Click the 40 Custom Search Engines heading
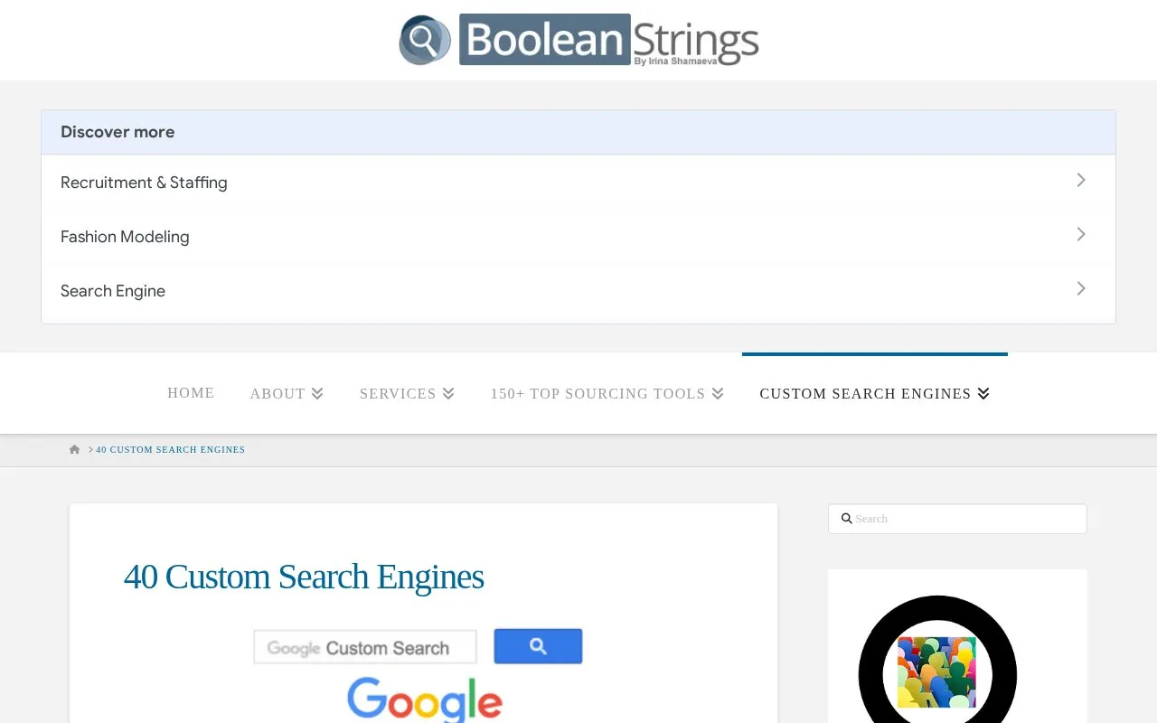1157x723 pixels. coord(304,577)
